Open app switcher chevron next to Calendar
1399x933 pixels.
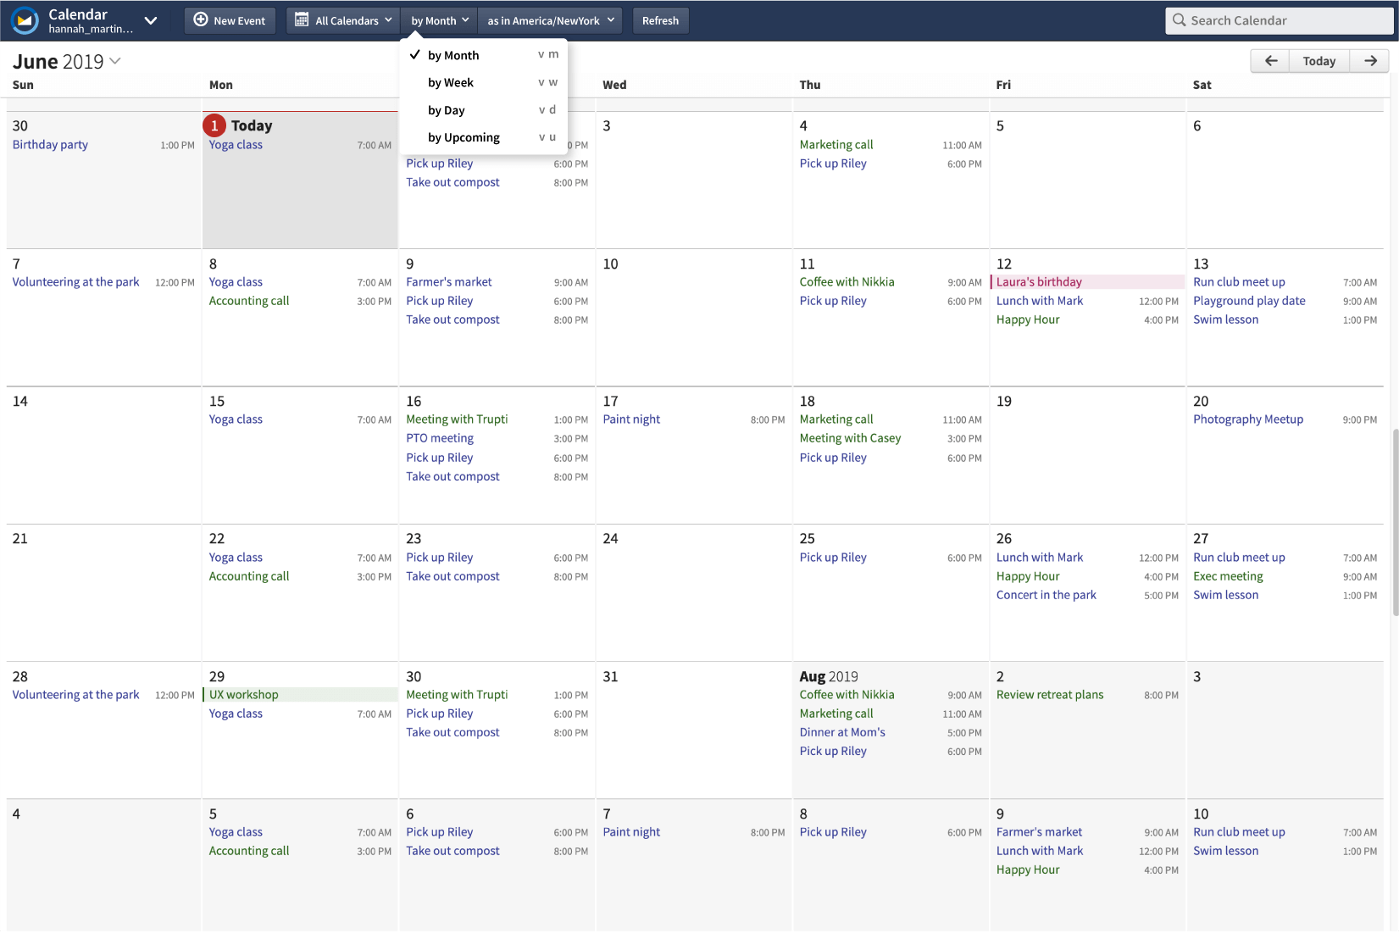coord(151,20)
